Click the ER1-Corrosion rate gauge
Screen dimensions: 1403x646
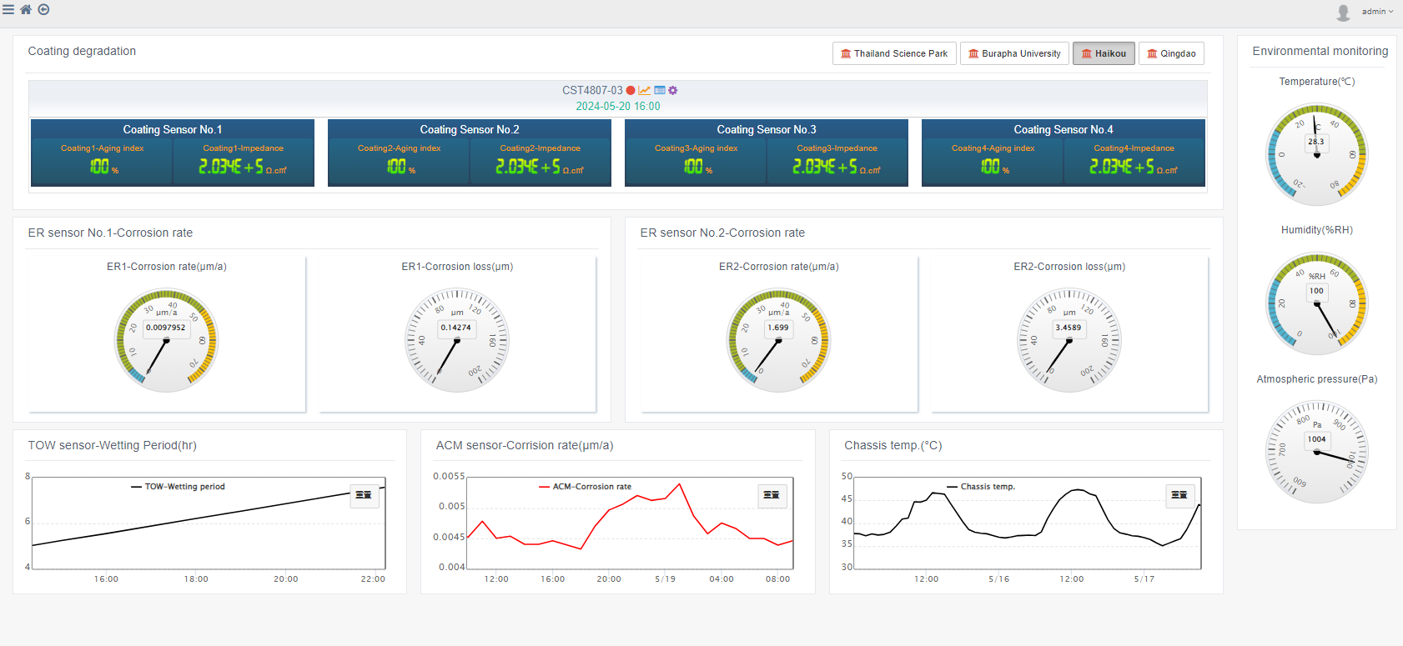166,340
